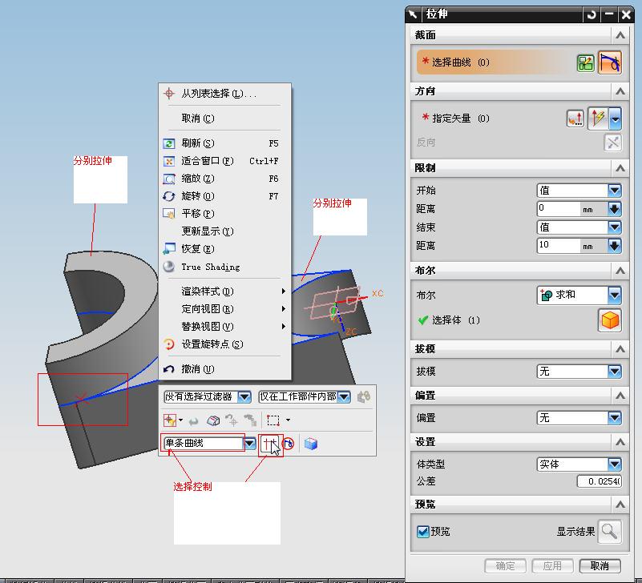Click the pin arrow icon in 拉伸 title
The height and width of the screenshot is (583, 642).
click(413, 14)
